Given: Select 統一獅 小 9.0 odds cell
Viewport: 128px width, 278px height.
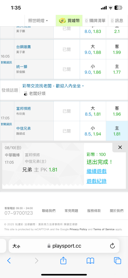Looking at the screenshot, I should [x=93, y=69].
